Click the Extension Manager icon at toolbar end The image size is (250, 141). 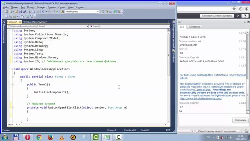(x=119, y=12)
